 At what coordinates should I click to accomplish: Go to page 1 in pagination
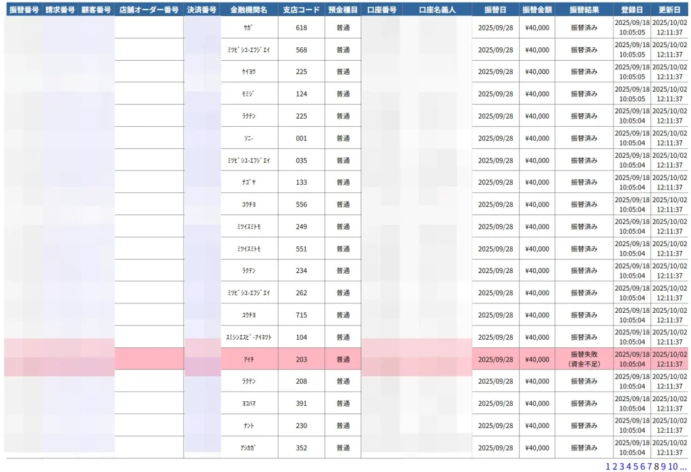(x=608, y=467)
